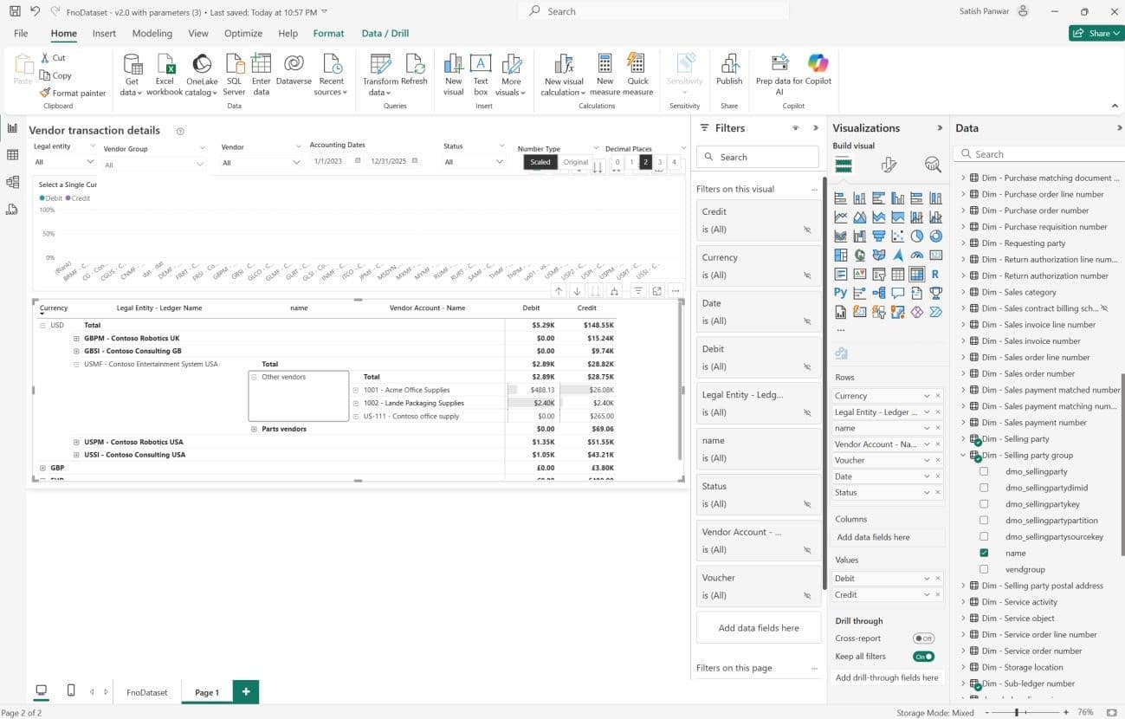Select the Python visual icon

840,293
